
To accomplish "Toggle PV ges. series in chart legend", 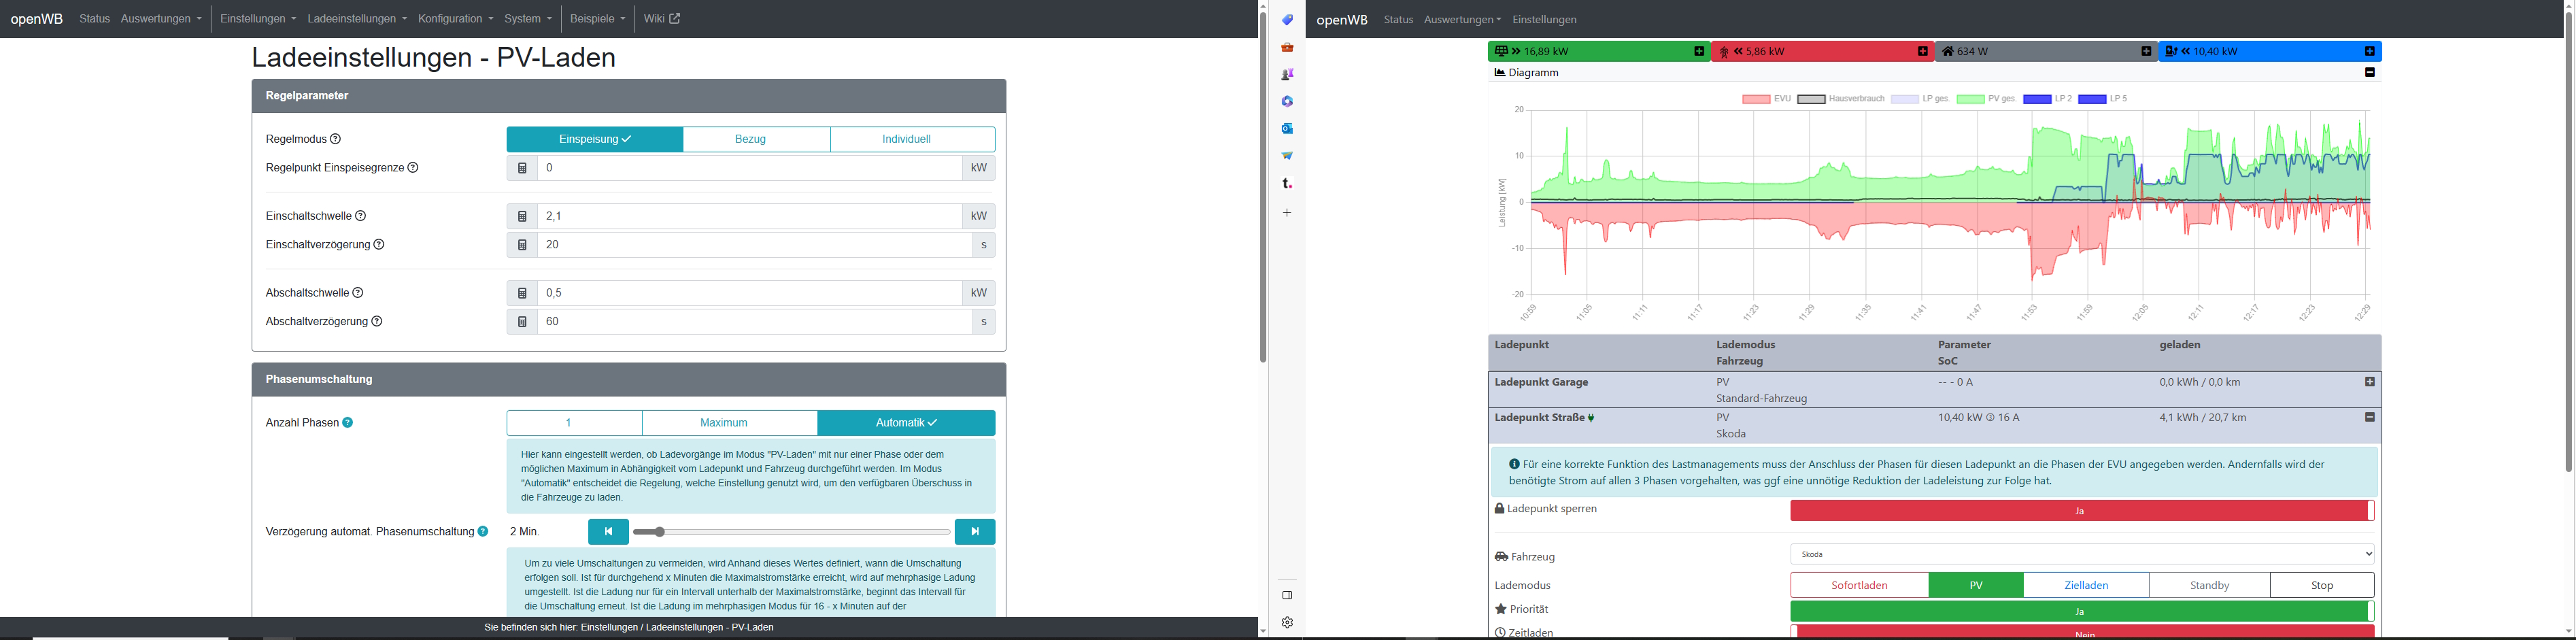I will pos(1986,99).
